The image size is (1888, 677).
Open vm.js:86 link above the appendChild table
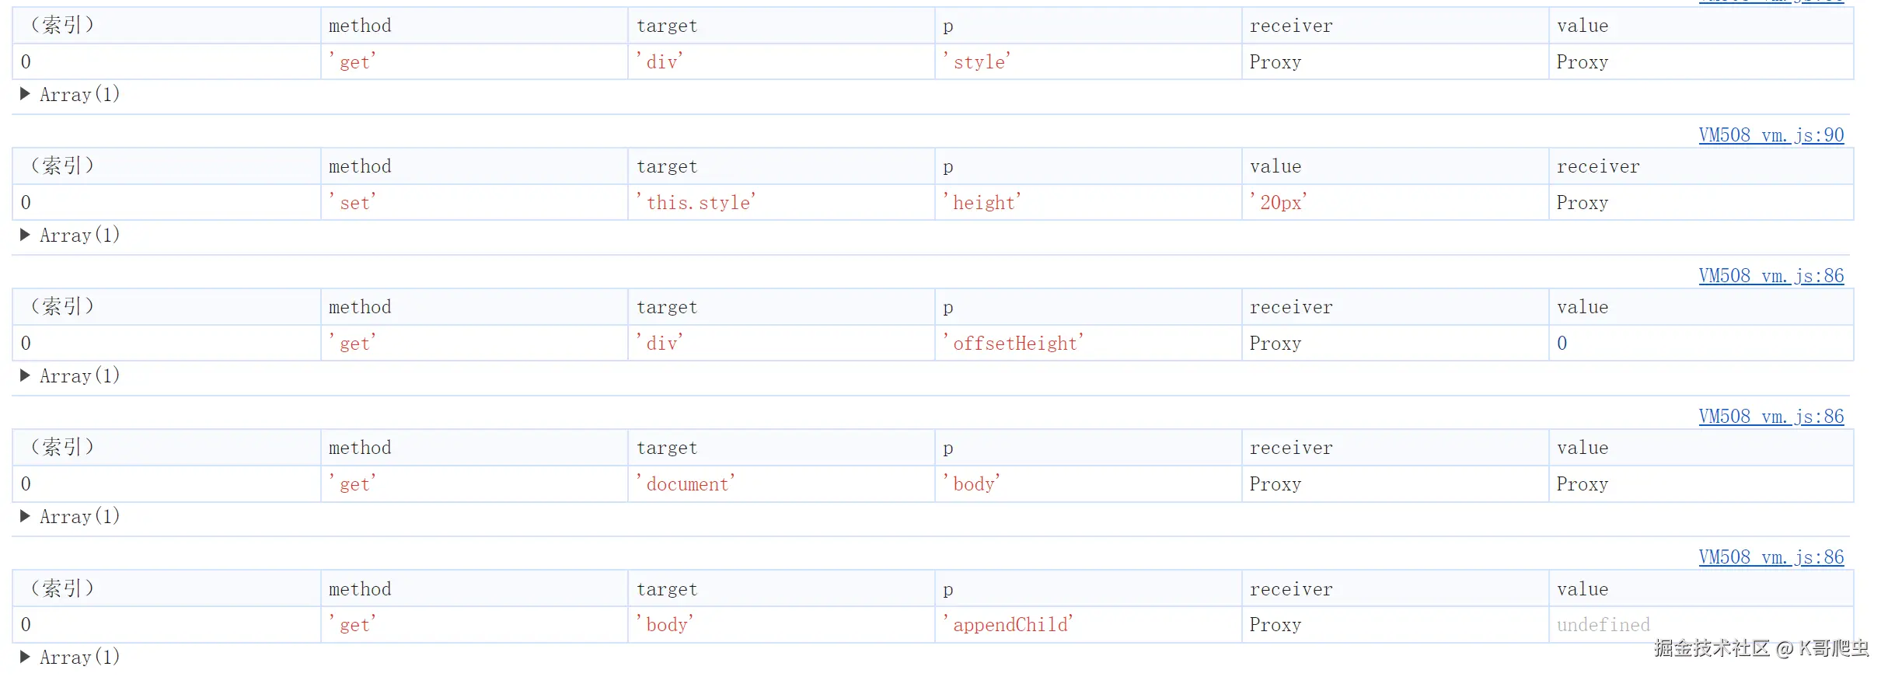pyautogui.click(x=1771, y=557)
